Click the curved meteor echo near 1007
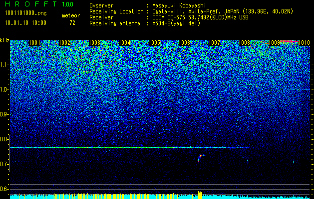The width and height of the screenshot is (314, 199). [x=201, y=158]
